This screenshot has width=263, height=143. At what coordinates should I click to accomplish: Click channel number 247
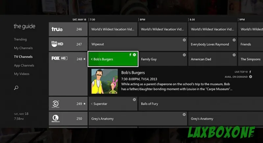tap(79, 44)
